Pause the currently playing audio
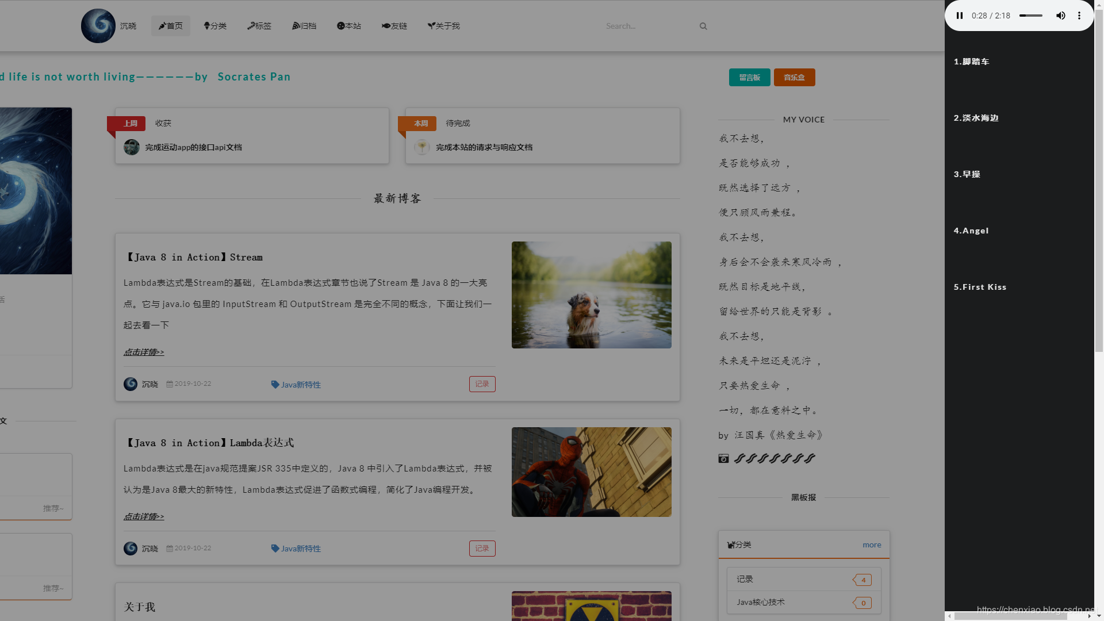Image resolution: width=1104 pixels, height=621 pixels. tap(960, 16)
